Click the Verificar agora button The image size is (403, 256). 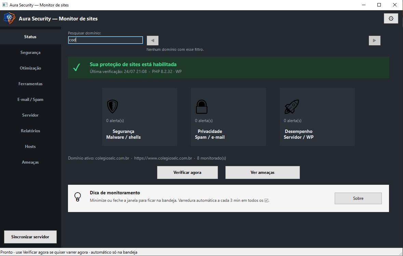(x=187, y=172)
